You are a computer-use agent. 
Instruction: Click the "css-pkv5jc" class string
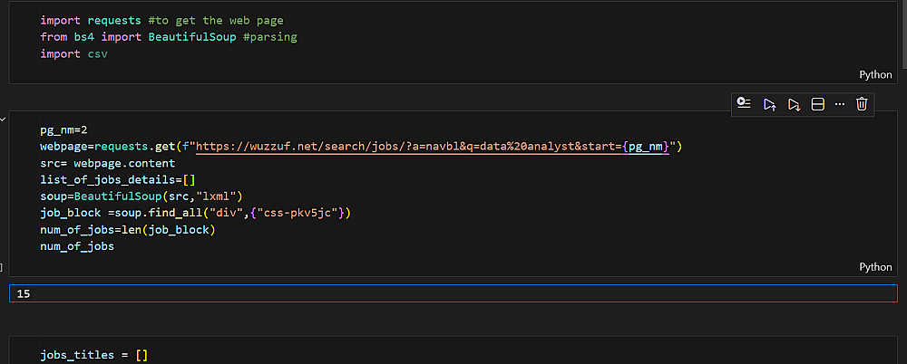(x=305, y=213)
